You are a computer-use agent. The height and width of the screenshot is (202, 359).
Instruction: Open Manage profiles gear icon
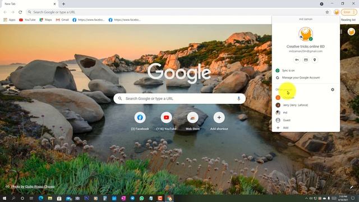click(x=333, y=90)
